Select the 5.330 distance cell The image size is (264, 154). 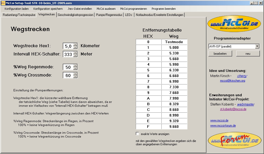click(x=174, y=53)
